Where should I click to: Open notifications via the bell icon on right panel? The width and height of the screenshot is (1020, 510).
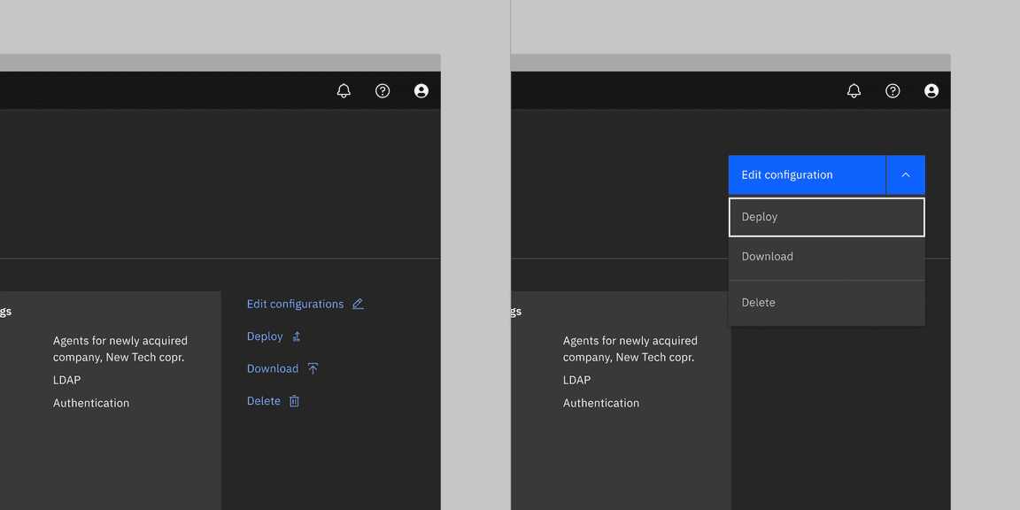click(854, 90)
